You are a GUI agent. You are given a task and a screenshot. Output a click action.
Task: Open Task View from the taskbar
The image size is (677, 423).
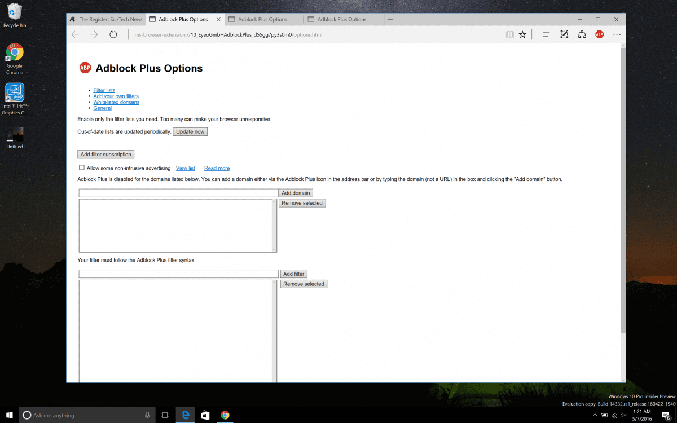pos(165,415)
